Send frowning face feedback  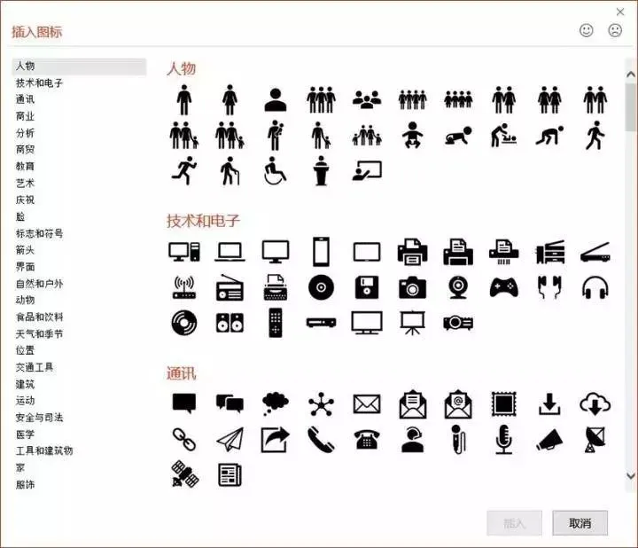click(615, 30)
